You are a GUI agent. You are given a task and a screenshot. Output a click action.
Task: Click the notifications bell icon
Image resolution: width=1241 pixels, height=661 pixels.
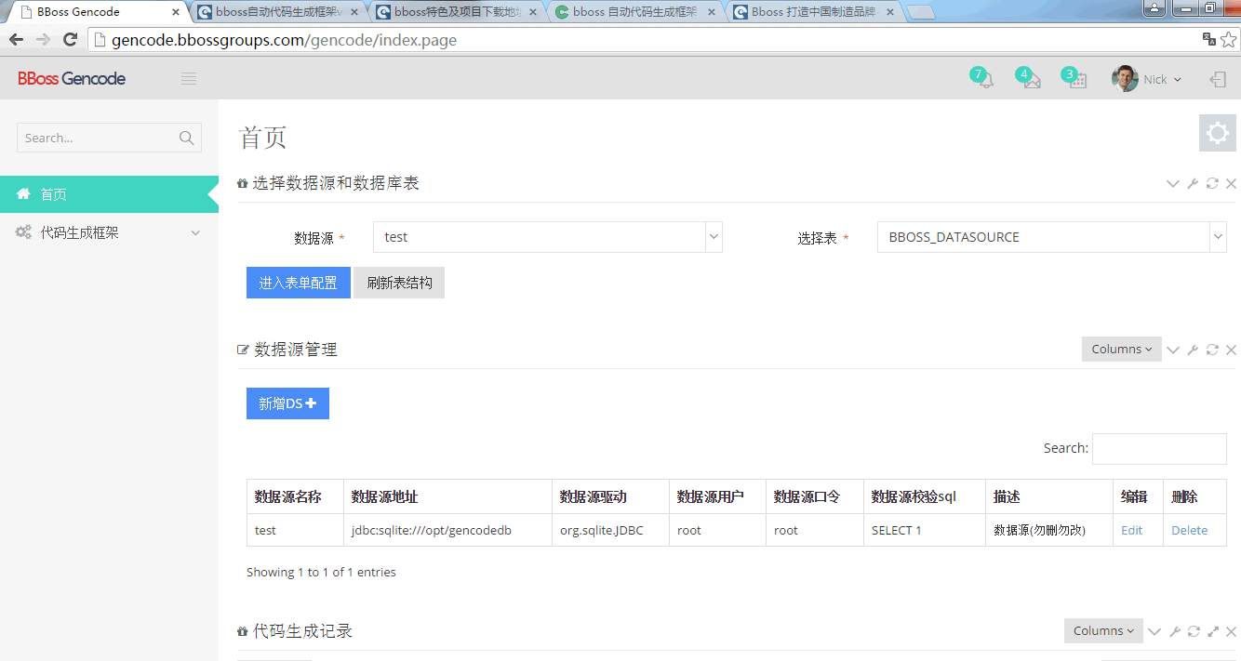pyautogui.click(x=983, y=80)
